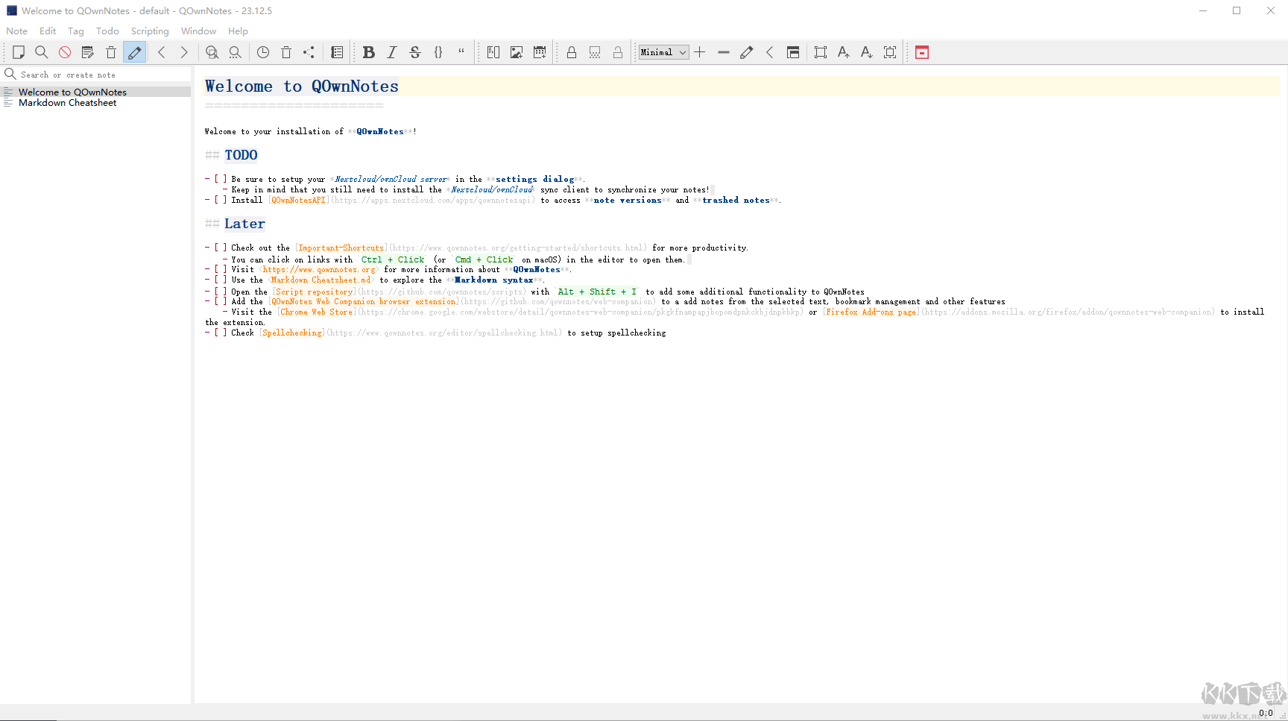Click the greyed open padlock icon
1288x721 pixels.
tap(618, 52)
